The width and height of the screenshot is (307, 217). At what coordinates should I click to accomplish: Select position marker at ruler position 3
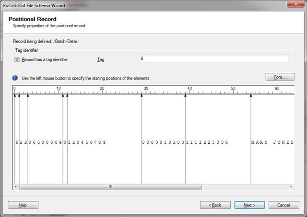coord(28,95)
